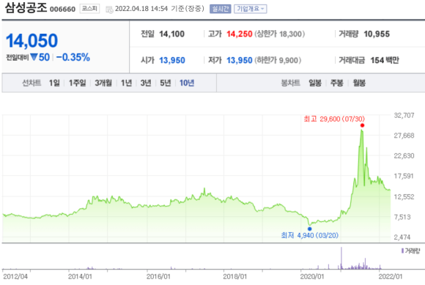
Task: Click the 12,552 y-axis label
Action: point(404,196)
